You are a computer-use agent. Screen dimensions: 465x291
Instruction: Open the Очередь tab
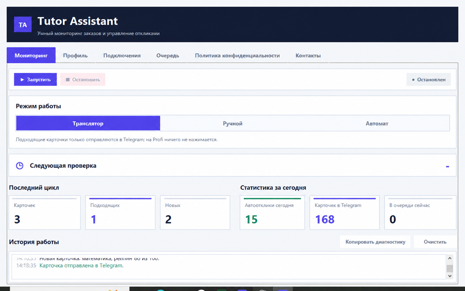point(168,55)
